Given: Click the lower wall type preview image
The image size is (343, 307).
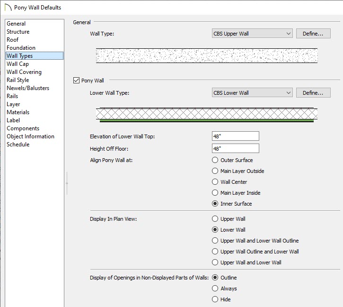Looking at the screenshot, I should pos(207,115).
